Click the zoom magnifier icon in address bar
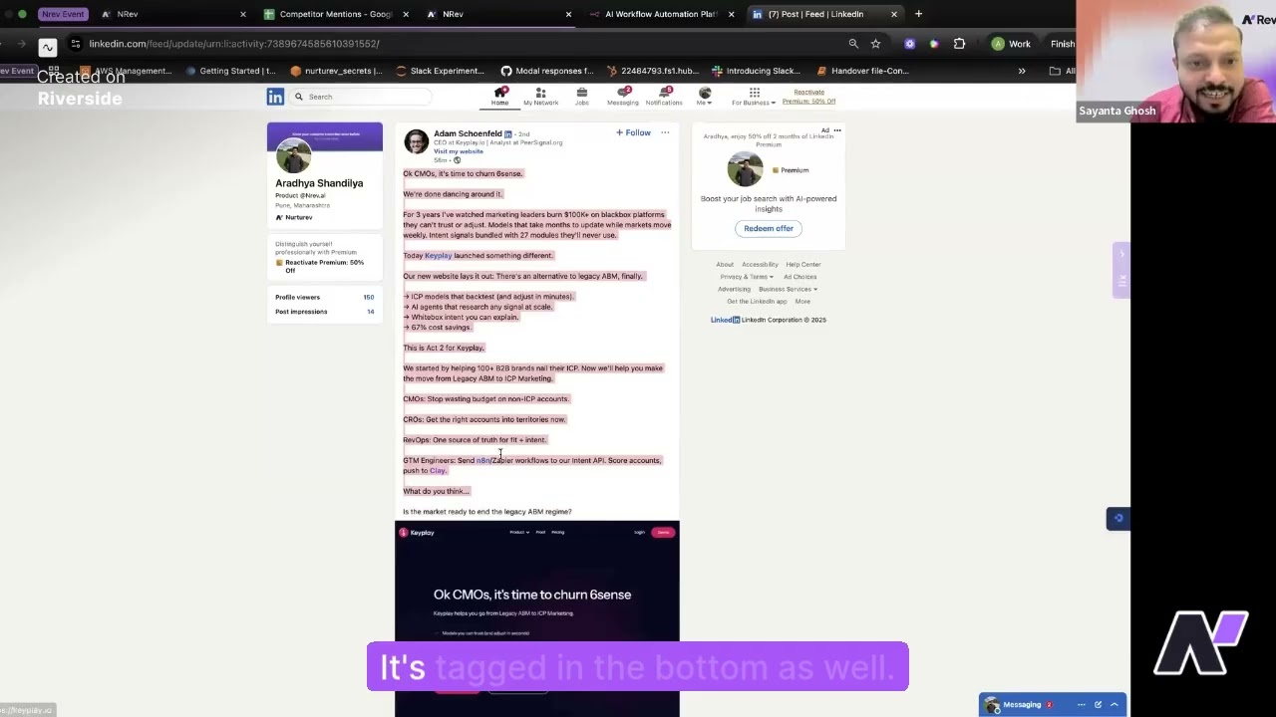1276x717 pixels. click(x=853, y=44)
